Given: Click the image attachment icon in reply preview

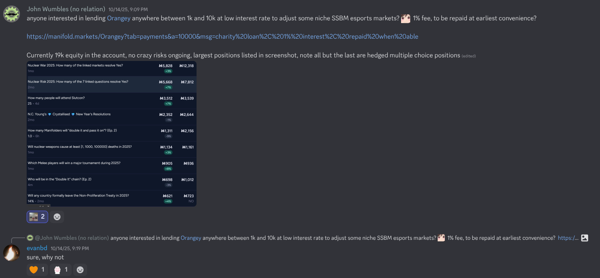Looking at the screenshot, I should click(x=584, y=238).
